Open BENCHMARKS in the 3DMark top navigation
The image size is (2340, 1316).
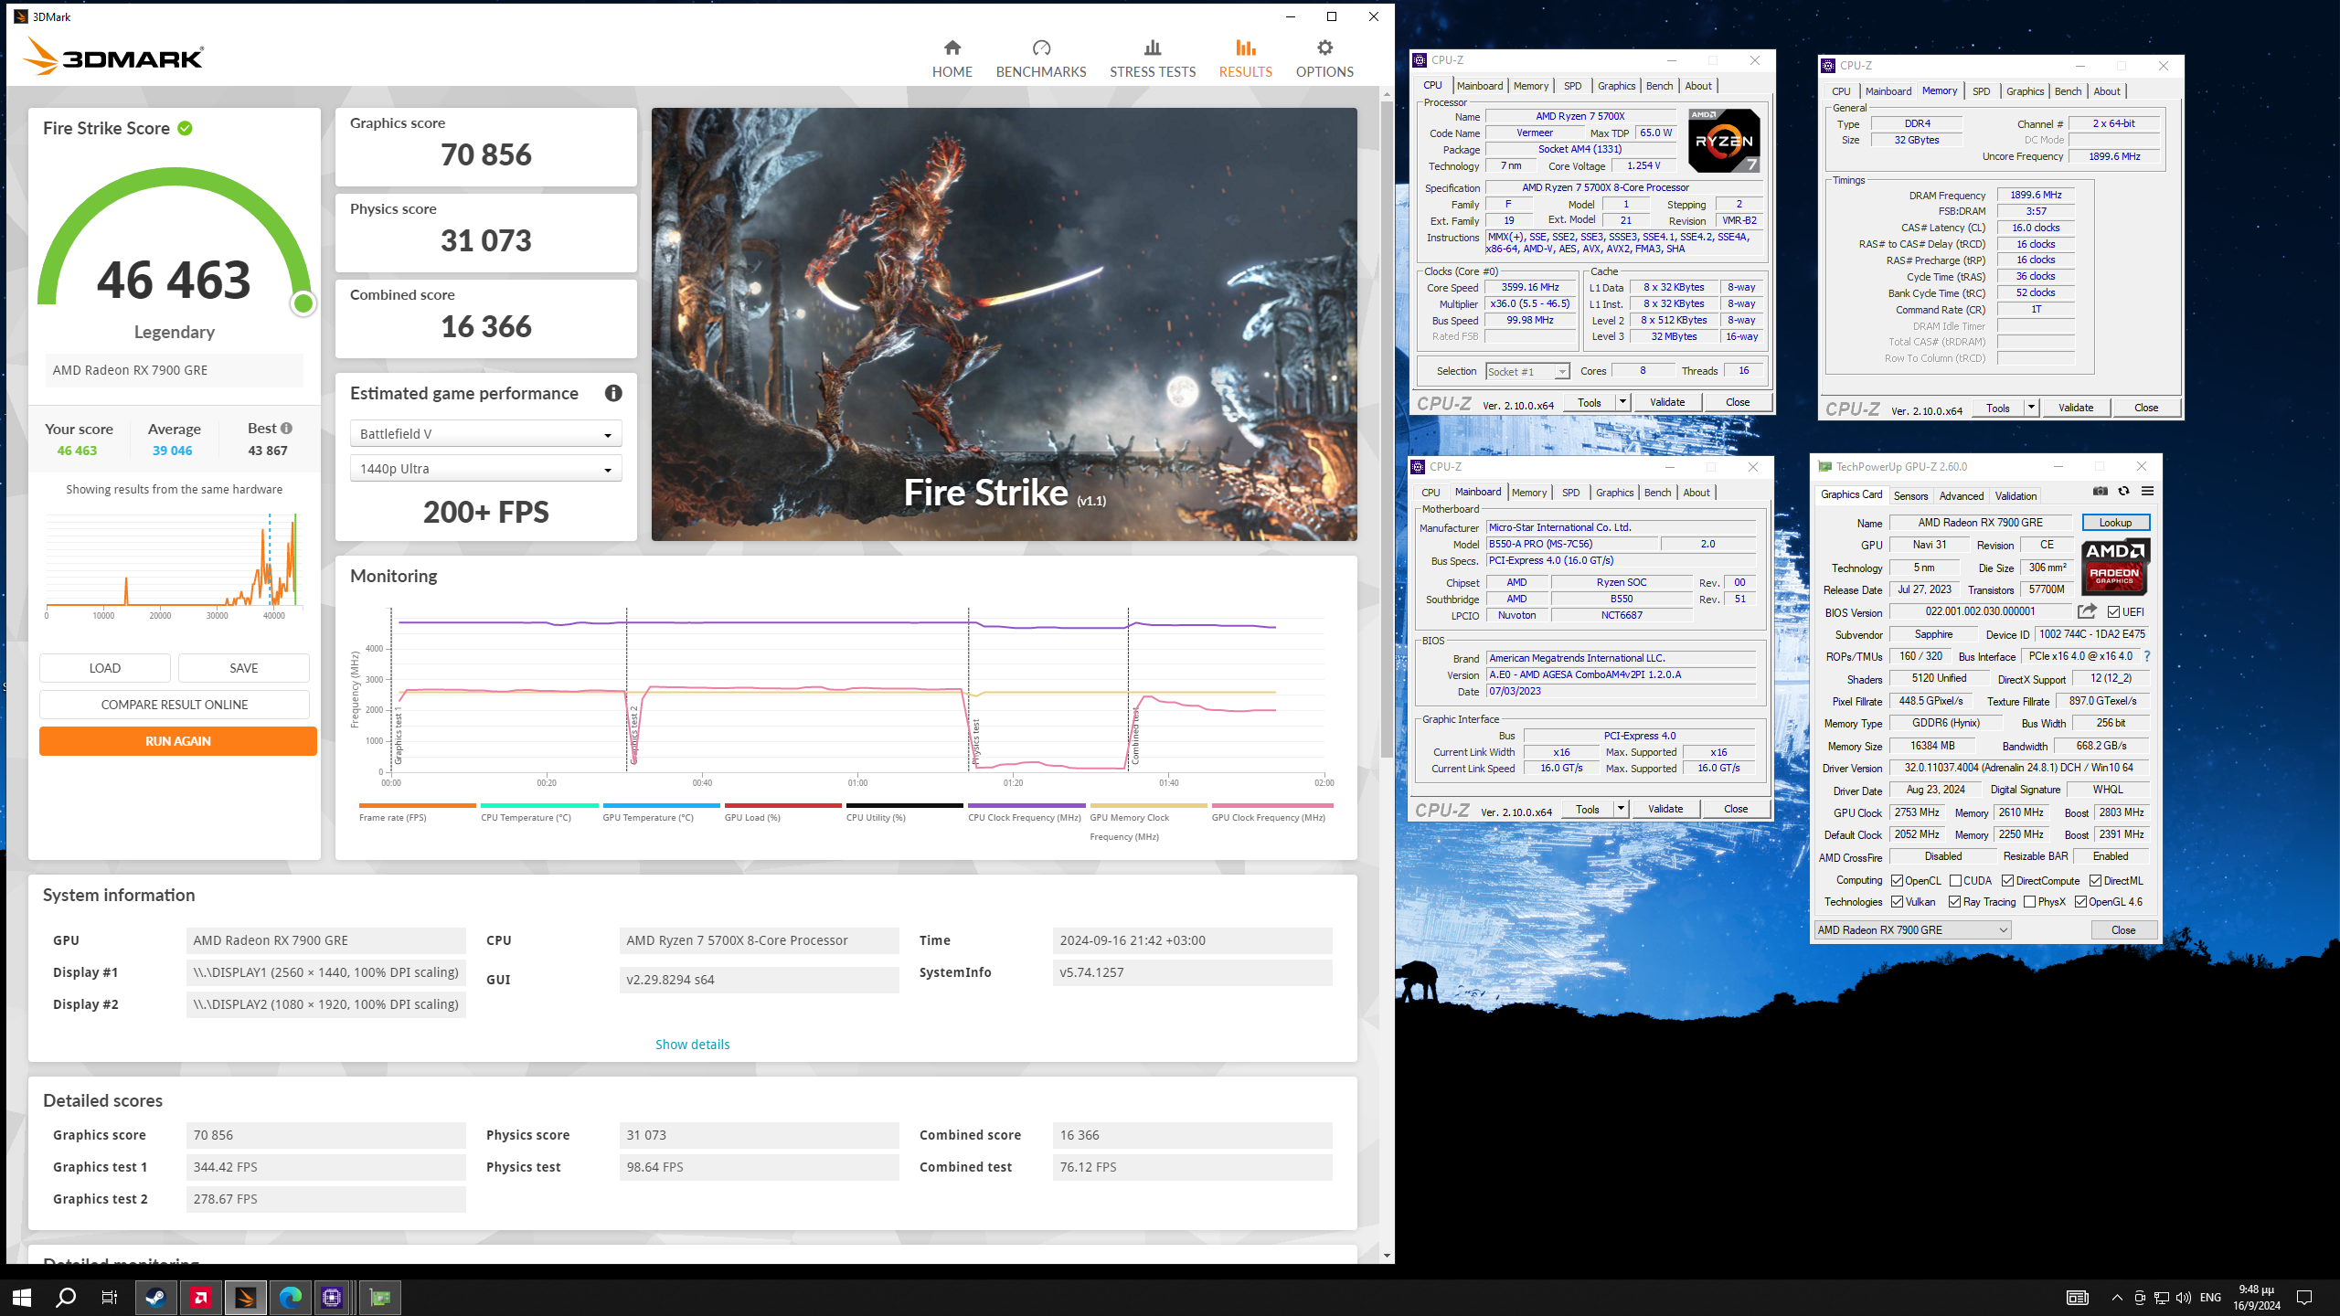[1041, 58]
